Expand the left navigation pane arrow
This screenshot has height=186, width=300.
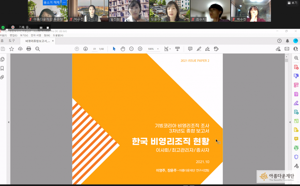tap(8, 122)
